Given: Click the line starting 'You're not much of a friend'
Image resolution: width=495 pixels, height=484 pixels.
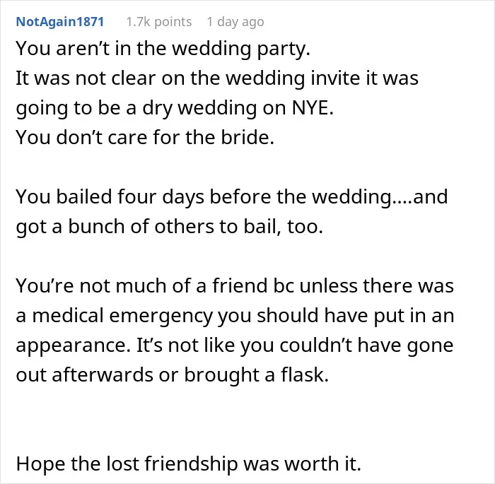Looking at the screenshot, I should 235,286.
